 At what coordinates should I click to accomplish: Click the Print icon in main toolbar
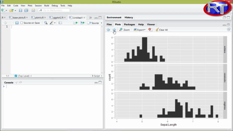[x=33, y=10]
